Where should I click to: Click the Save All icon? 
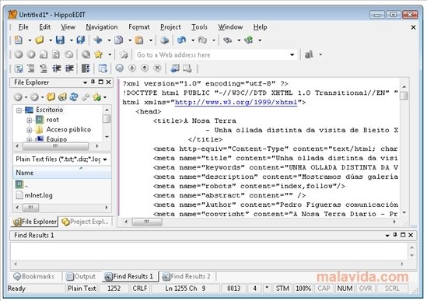(x=81, y=40)
